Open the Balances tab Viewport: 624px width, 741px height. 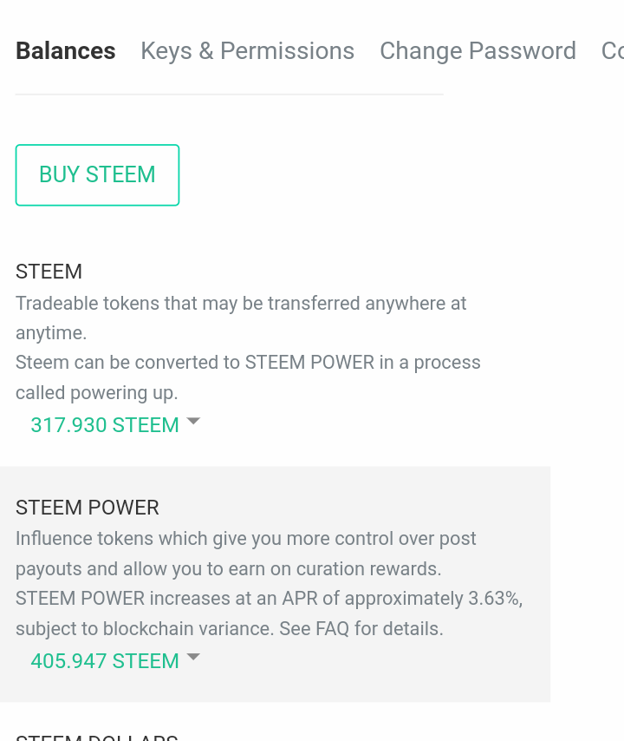click(66, 51)
